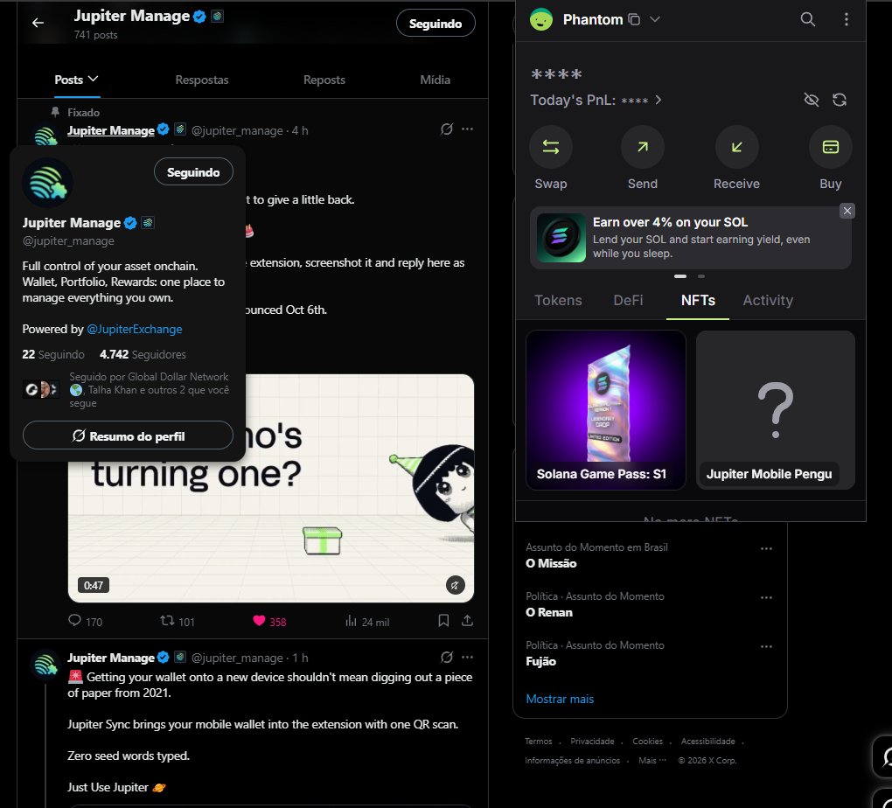Open more options on pinned post
892x808 pixels.
pyautogui.click(x=467, y=129)
